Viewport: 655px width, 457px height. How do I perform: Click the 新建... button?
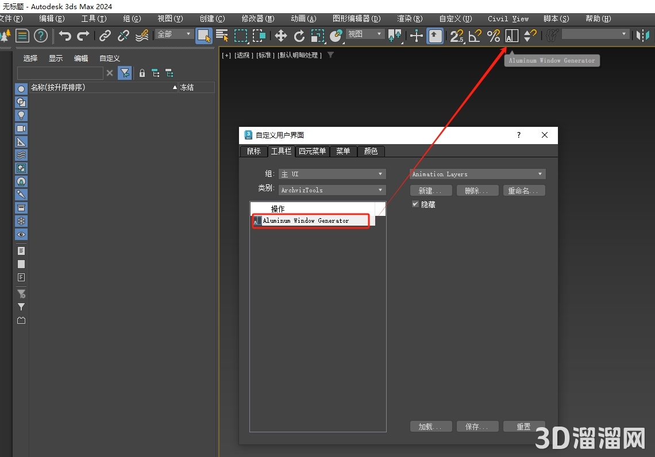click(430, 191)
